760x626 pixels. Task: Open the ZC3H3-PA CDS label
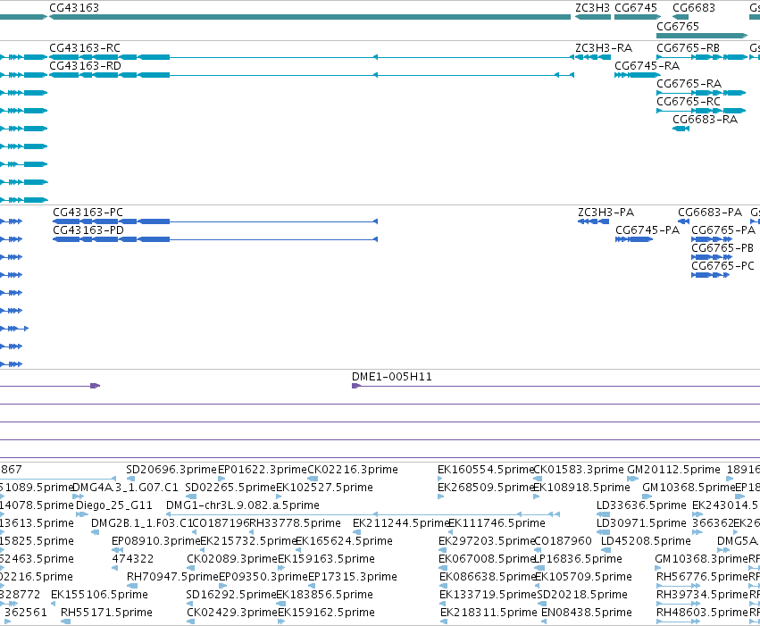coord(605,213)
